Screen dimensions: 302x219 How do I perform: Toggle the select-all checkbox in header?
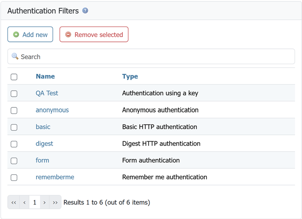[x=14, y=77]
